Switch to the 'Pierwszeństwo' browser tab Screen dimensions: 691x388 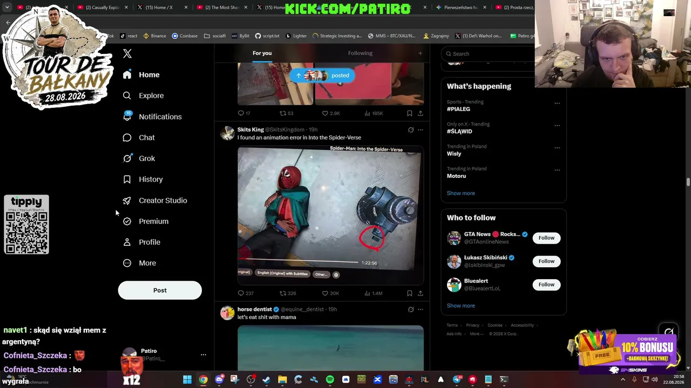pyautogui.click(x=460, y=8)
